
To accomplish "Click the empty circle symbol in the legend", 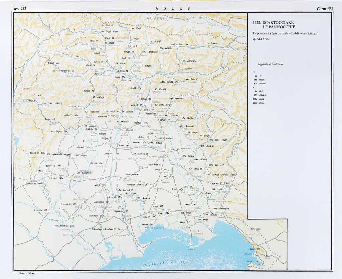I will (254, 72).
